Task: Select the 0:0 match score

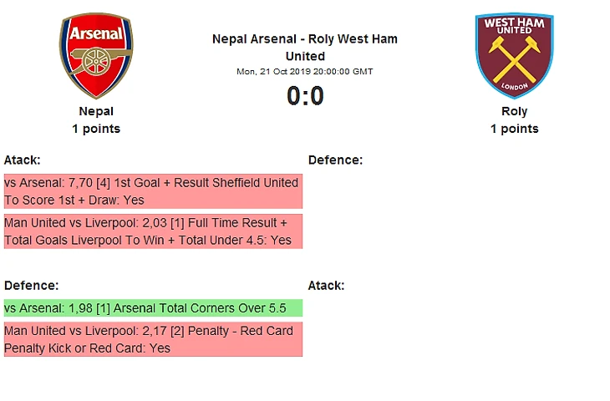Action: [305, 97]
